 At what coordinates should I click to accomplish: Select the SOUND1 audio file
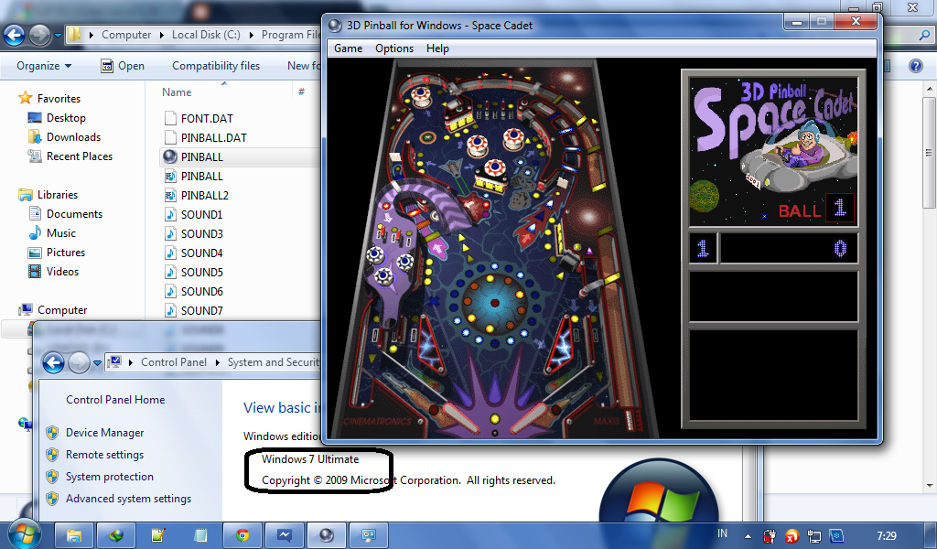pos(201,214)
